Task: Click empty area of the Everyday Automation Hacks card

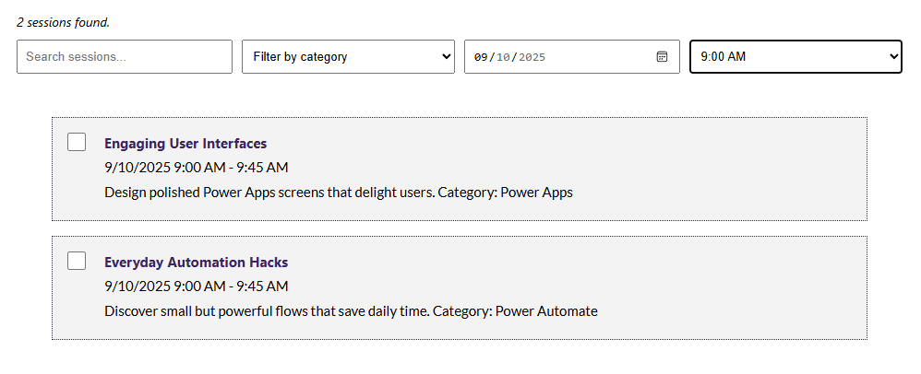Action: coord(720,276)
